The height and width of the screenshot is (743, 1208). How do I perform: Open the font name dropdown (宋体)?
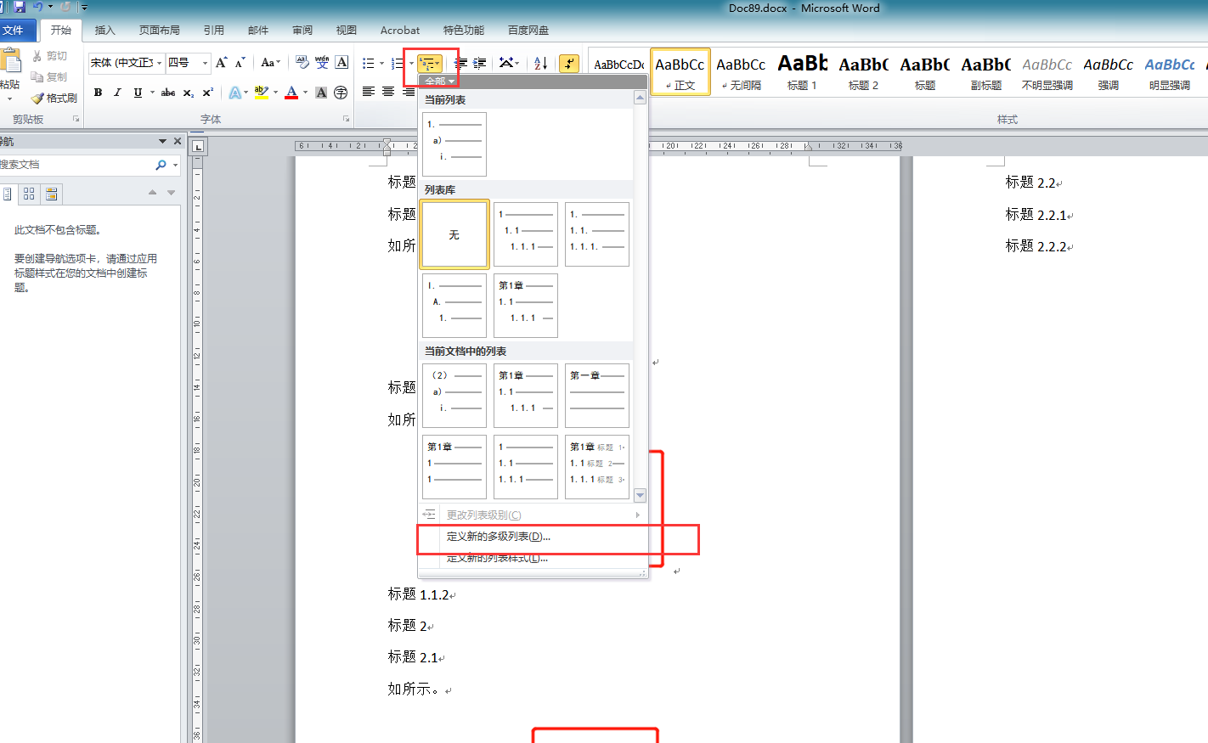pos(159,63)
